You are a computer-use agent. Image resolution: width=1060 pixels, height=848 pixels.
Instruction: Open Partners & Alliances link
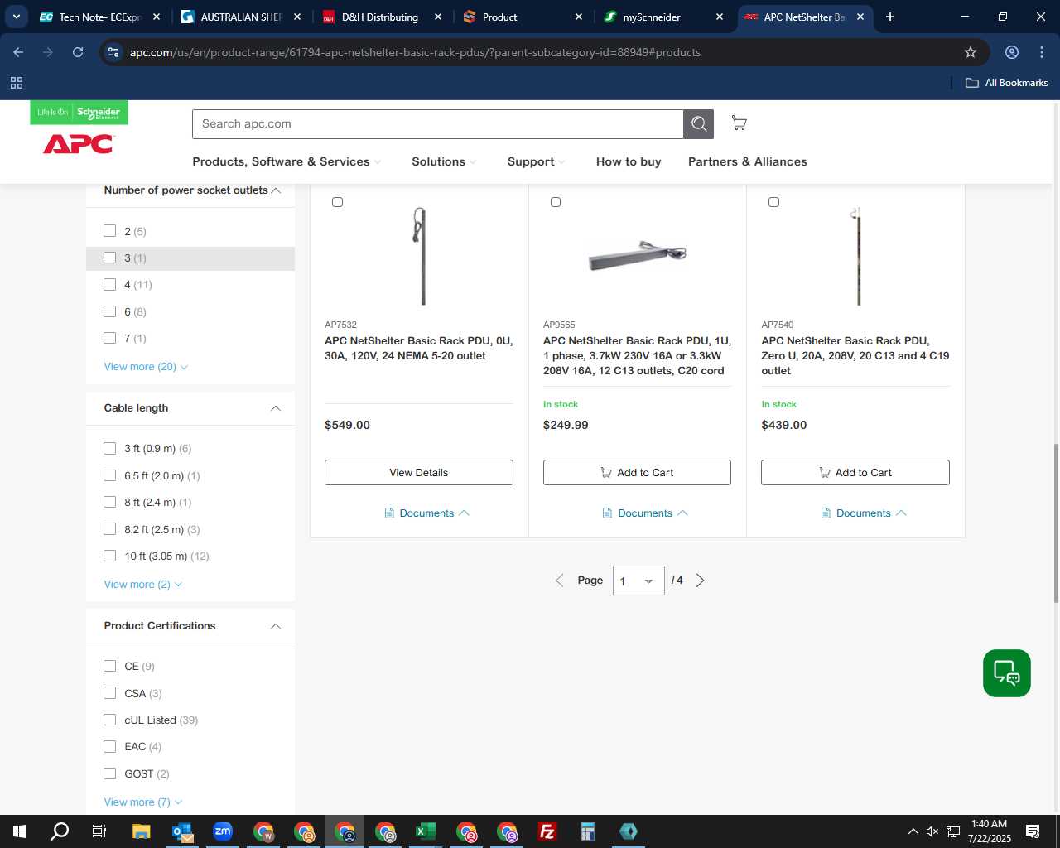(x=748, y=161)
